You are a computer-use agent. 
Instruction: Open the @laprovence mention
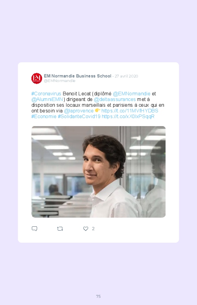point(78,111)
